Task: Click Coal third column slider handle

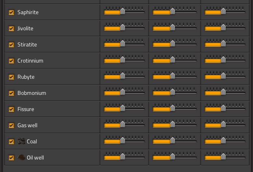Action: pyautogui.click(x=223, y=140)
